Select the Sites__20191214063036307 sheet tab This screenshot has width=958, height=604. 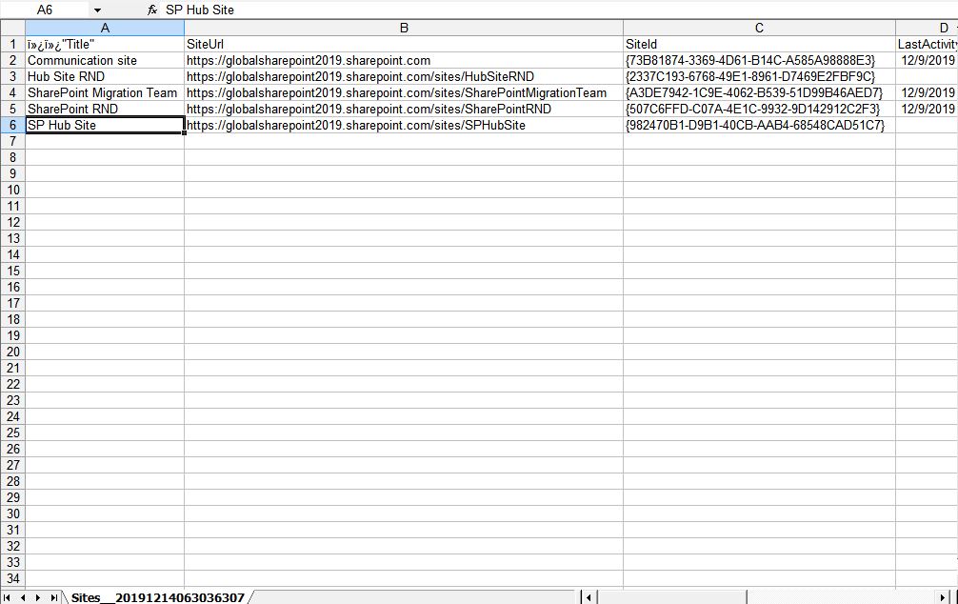coord(158,597)
